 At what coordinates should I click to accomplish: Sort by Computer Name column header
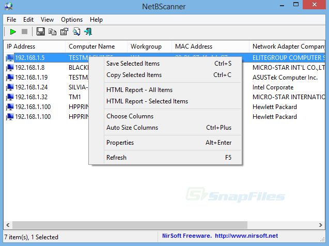[x=96, y=47]
